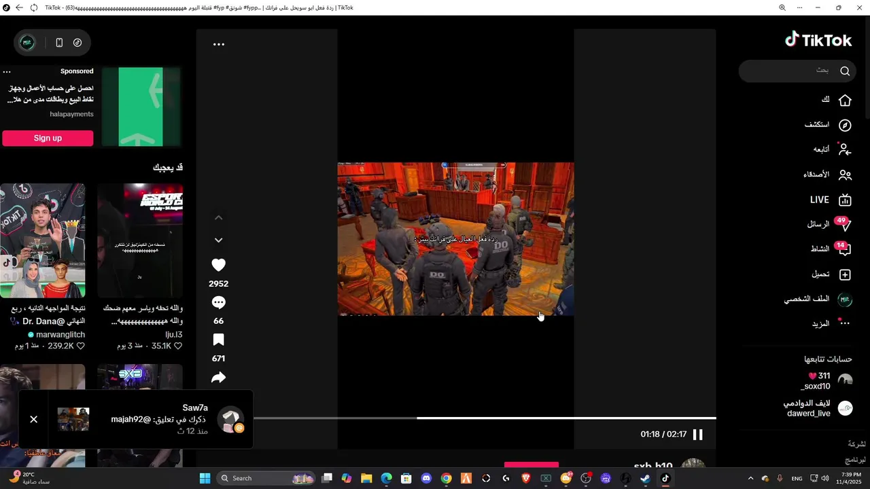
Task: Open the For You (لك) home tab
Action: pos(836,100)
